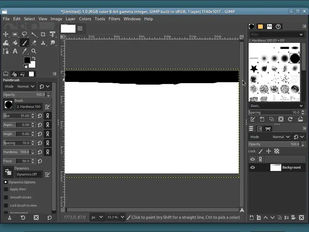309x232 pixels.
Task: Select the Clone stamp tool
Action: pyautogui.click(x=43, y=43)
